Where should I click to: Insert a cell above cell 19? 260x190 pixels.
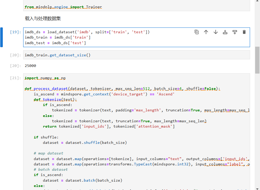pos(225,32)
